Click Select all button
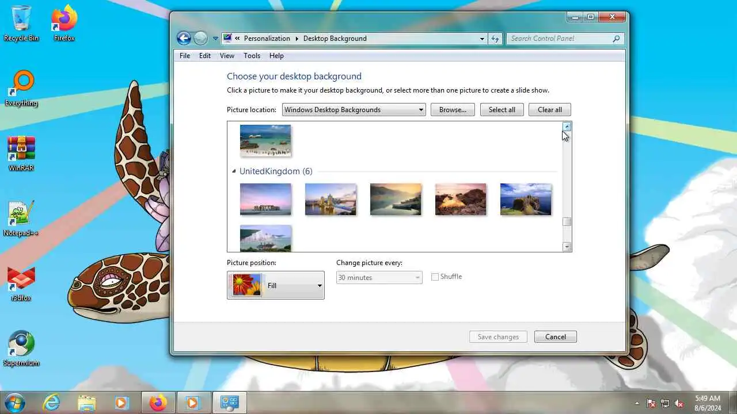The image size is (737, 414). tap(502, 110)
